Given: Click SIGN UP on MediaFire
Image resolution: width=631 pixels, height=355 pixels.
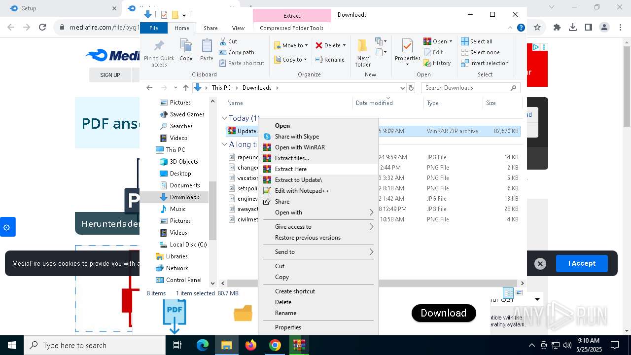Looking at the screenshot, I should coord(110,75).
